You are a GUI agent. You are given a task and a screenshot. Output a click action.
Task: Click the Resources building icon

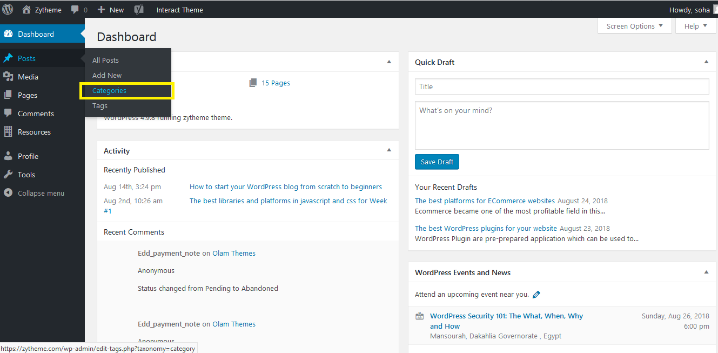[8, 131]
